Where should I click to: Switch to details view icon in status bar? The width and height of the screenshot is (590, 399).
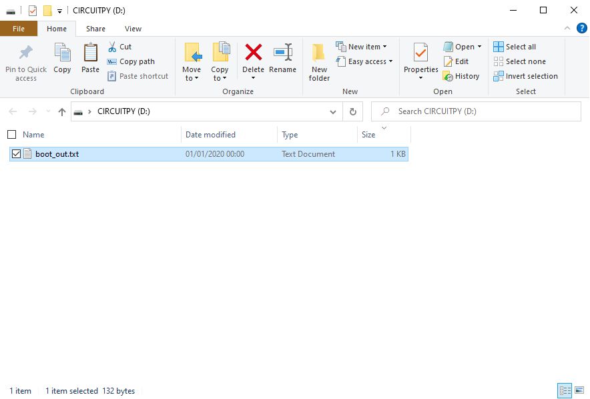tap(565, 390)
